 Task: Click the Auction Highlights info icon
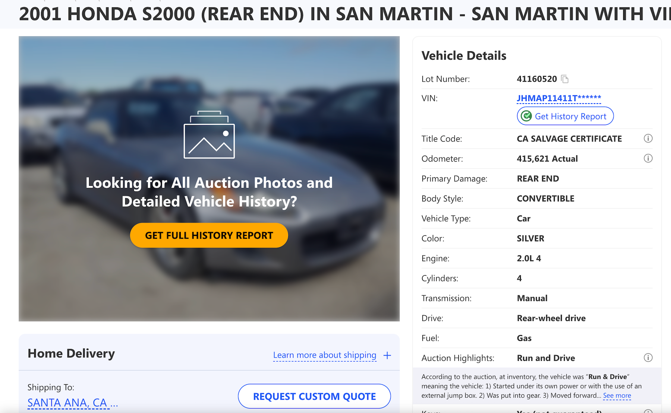(x=648, y=358)
